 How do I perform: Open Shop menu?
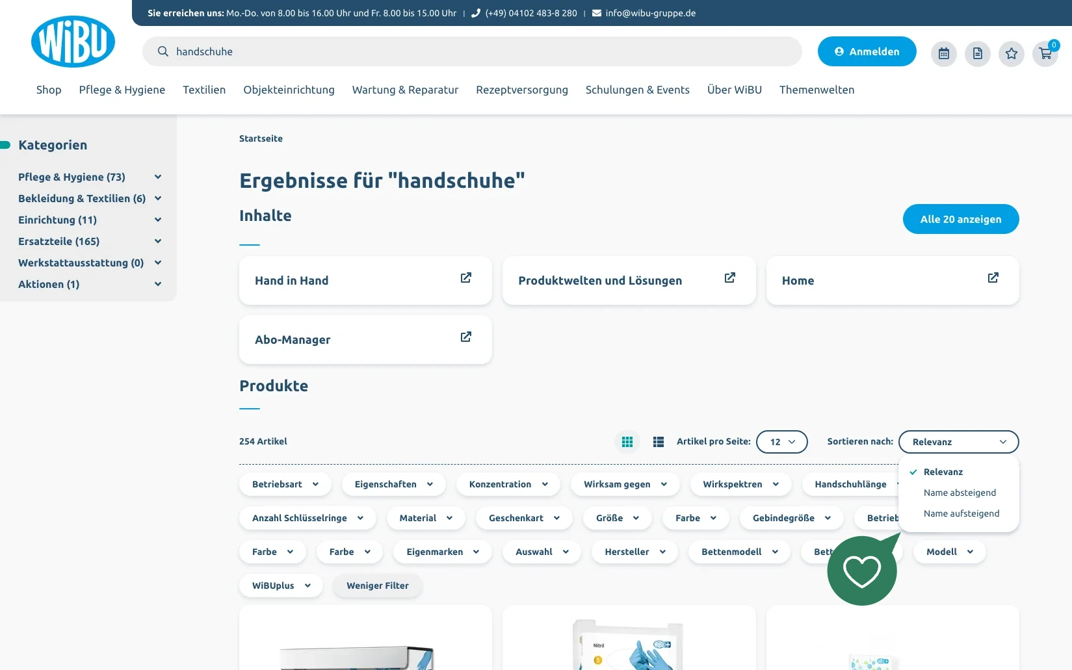click(x=49, y=90)
